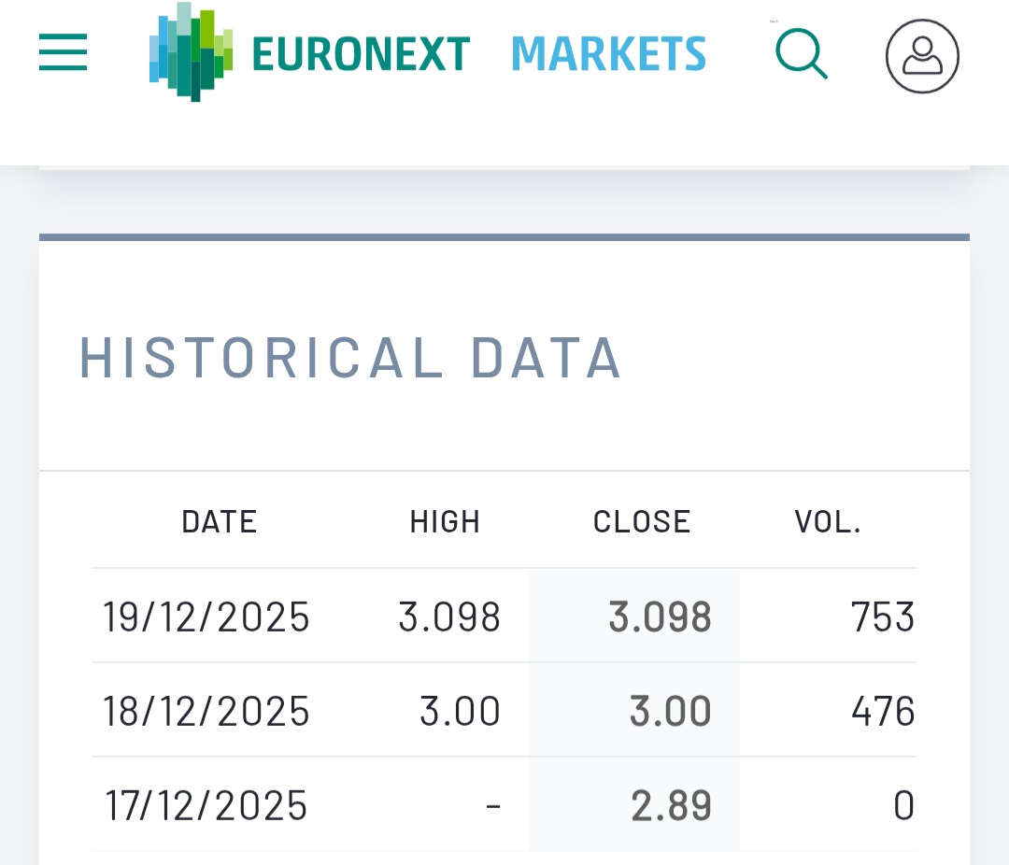
Task: Select the 18/12/2025 date cell
Action: (x=206, y=712)
